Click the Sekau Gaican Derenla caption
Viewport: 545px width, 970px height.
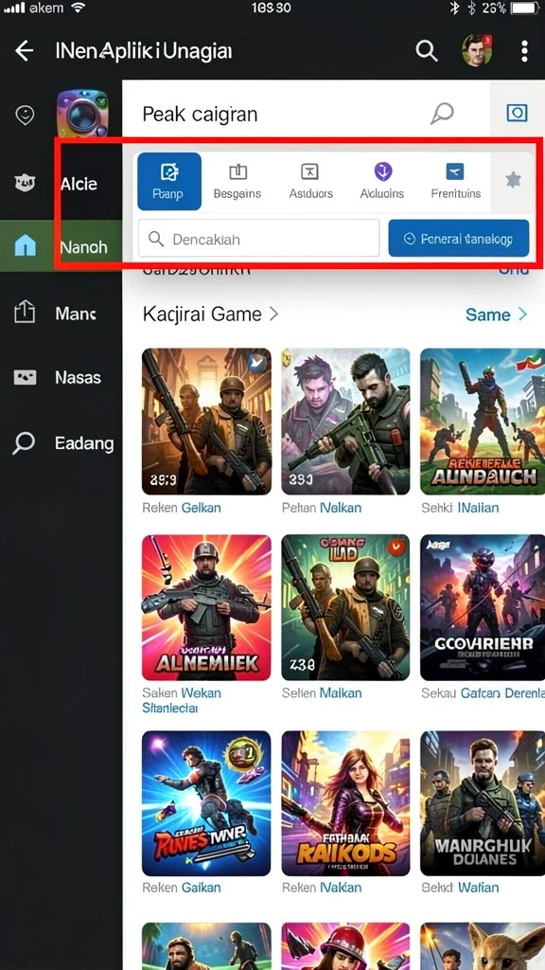pyautogui.click(x=483, y=692)
